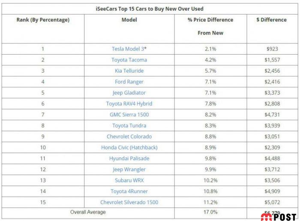Viewport: 300px width, 221px height.
Task: Click the Rank (By Percentage) header
Action: click(43, 20)
